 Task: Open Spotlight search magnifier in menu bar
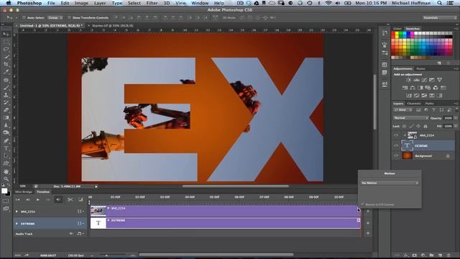[x=439, y=3]
